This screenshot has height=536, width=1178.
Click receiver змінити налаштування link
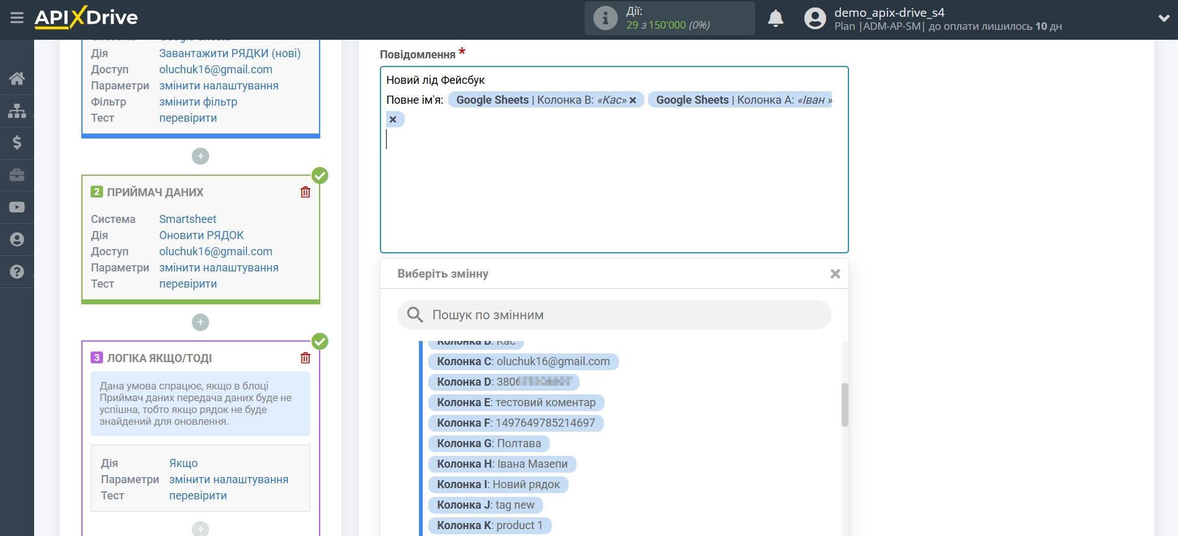(x=218, y=268)
